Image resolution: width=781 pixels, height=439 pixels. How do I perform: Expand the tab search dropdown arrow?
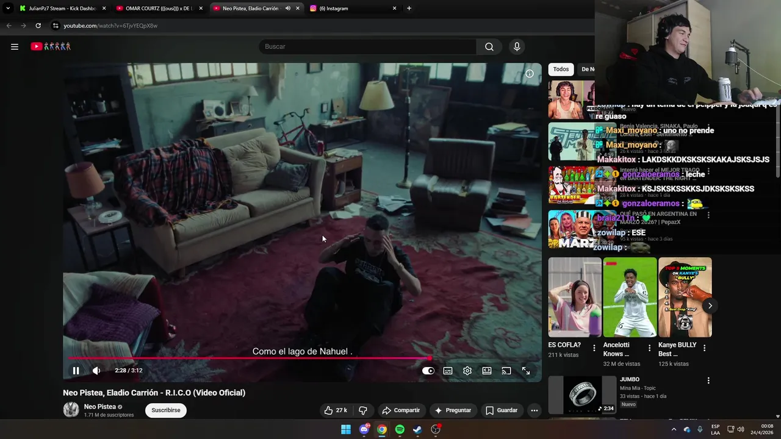pyautogui.click(x=8, y=9)
